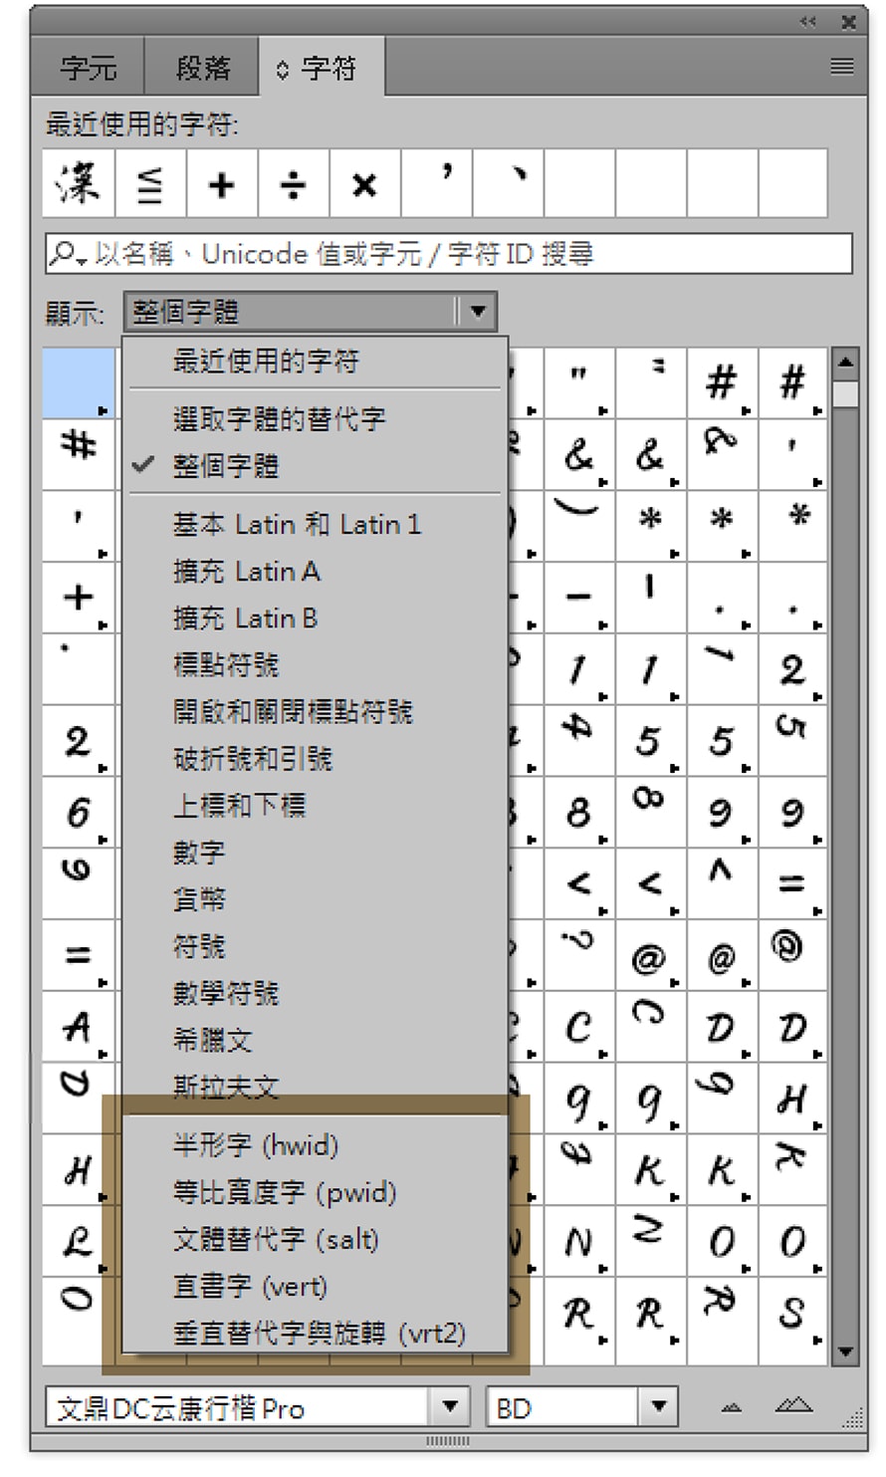Select the plus sign recent glyph
Viewport: 886px width, 1477px height.
coord(221,184)
